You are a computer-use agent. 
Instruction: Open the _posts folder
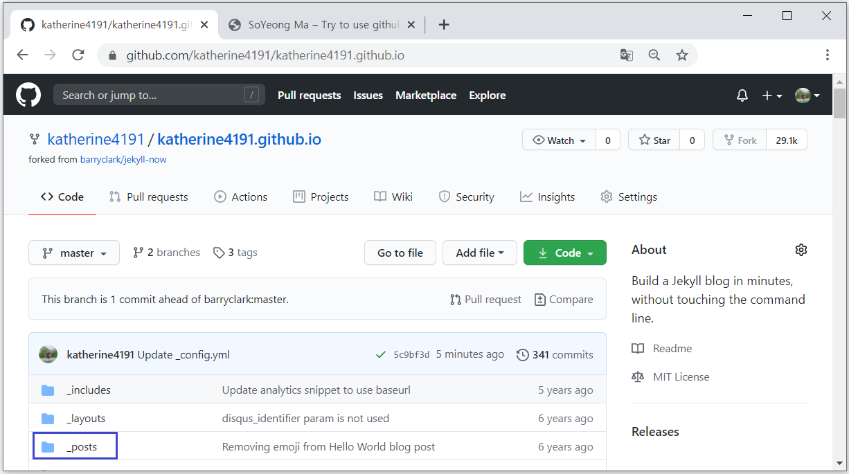[82, 447]
